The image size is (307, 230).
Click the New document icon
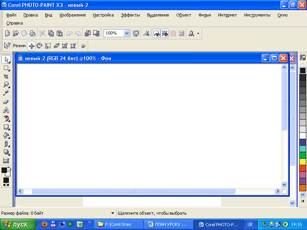7,33
